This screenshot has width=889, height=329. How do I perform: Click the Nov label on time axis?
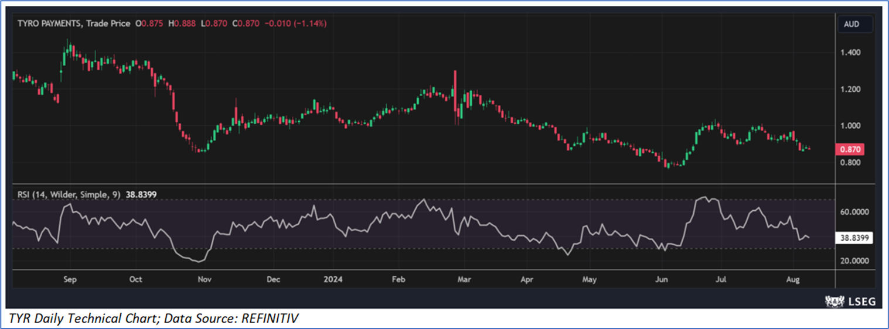click(x=204, y=280)
